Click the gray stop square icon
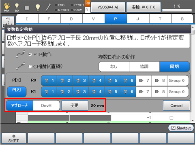This screenshot has height=145, width=195. pos(27,8)
